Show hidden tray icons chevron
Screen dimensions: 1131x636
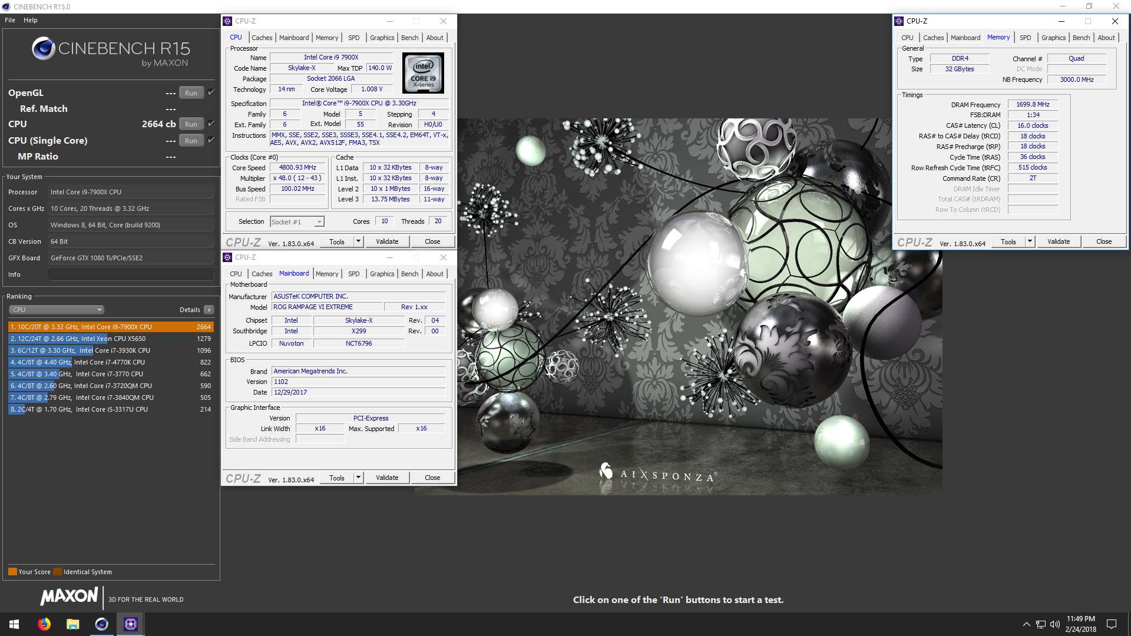click(x=1026, y=624)
